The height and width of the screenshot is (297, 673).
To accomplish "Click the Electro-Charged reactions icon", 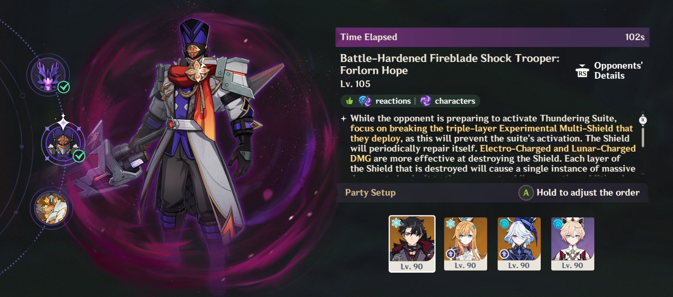I will coord(365,101).
